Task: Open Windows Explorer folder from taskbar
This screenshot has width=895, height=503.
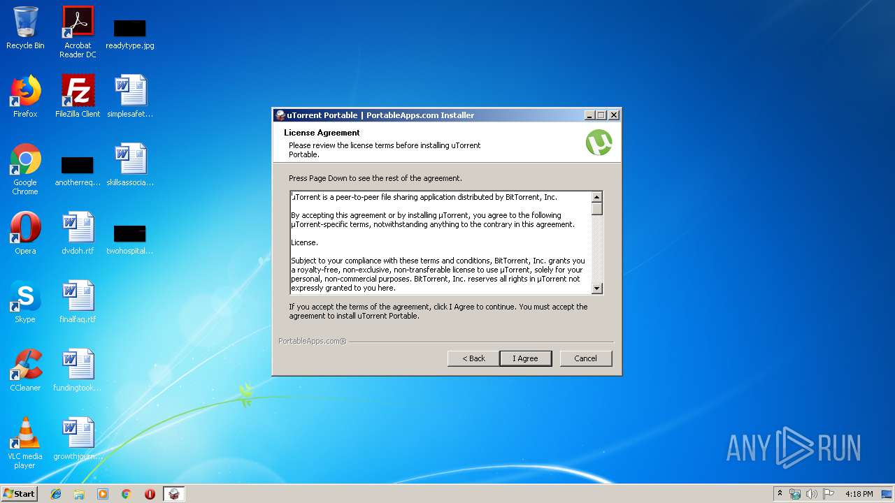Action: [79, 494]
